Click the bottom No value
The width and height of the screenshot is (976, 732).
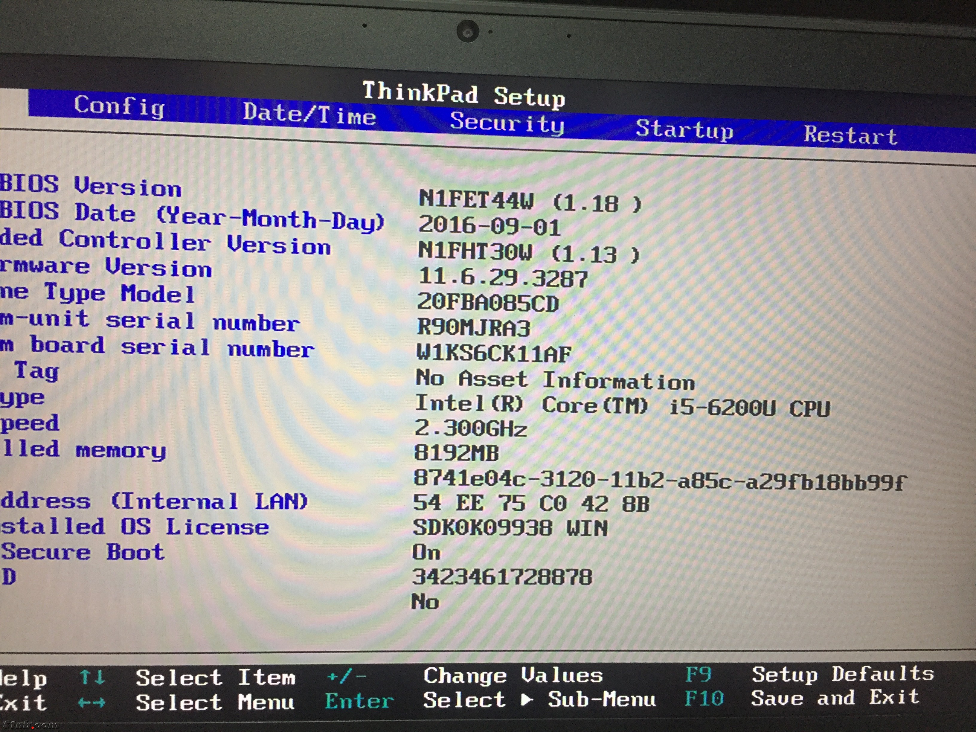coord(425,602)
